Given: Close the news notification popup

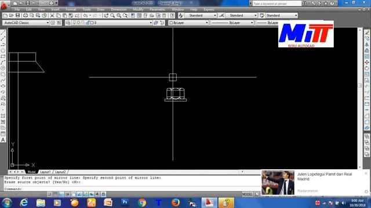Looking at the screenshot, I should click(x=366, y=173).
